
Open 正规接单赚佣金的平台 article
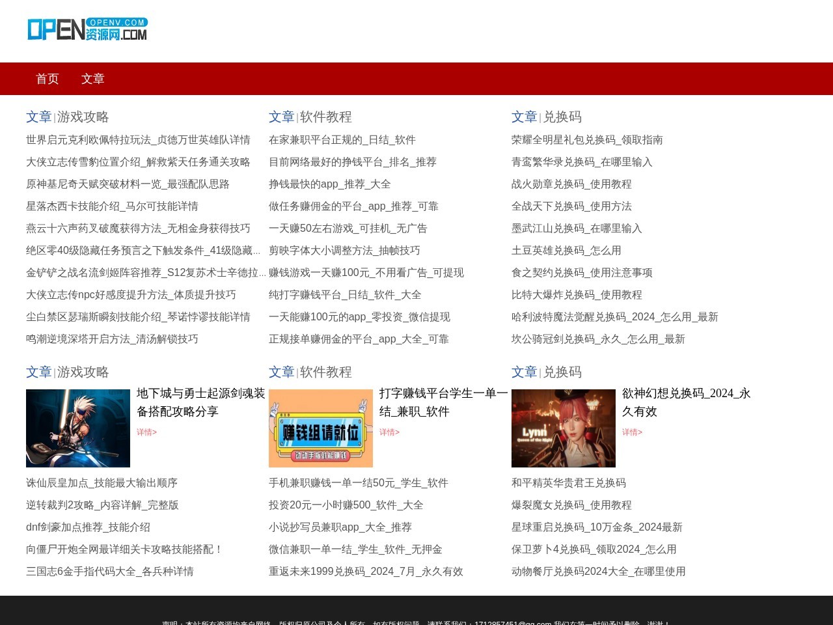coord(359,339)
